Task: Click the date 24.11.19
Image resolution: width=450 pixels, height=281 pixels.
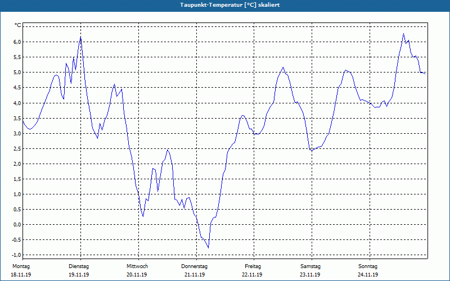Action: click(368, 275)
